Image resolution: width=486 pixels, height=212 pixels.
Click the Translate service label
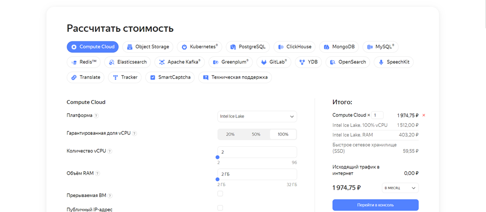click(90, 77)
